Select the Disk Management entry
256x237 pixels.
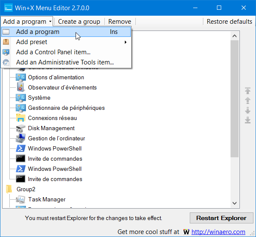51,128
